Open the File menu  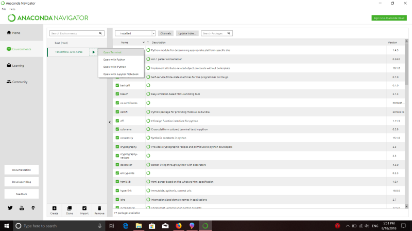pos(4,9)
